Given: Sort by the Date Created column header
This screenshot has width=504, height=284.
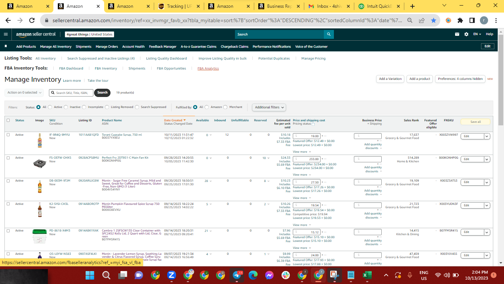Looking at the screenshot, I should click(175, 120).
